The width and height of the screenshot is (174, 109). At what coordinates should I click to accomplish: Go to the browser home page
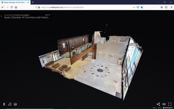(16, 7)
